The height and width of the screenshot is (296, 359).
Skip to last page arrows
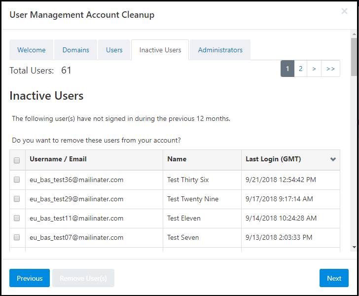coord(330,69)
